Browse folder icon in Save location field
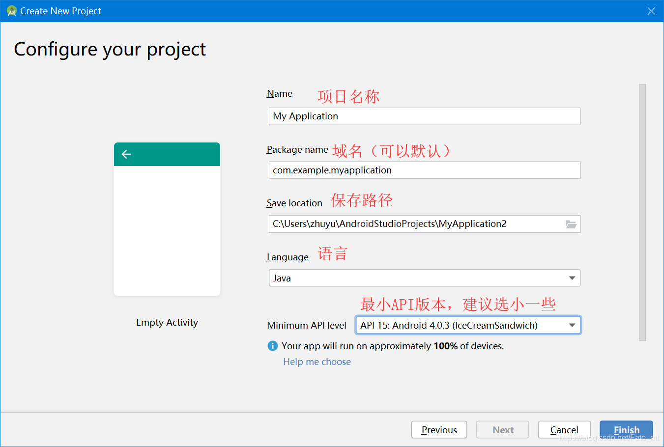Viewport: 664px width, 447px height. (571, 224)
